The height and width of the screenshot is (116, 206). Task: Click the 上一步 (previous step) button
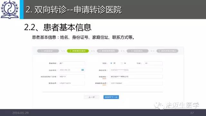tap(91, 97)
